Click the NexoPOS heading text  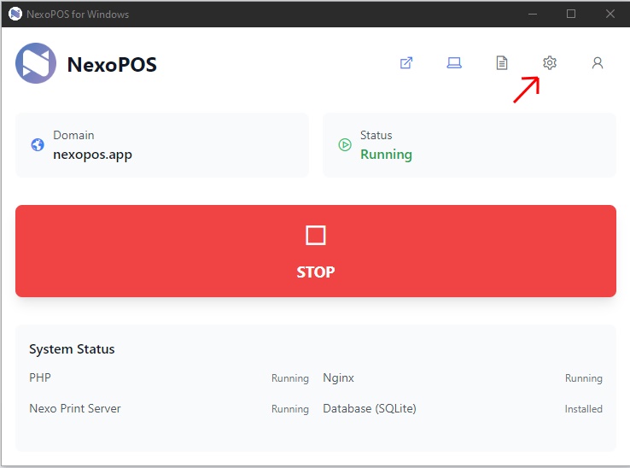click(112, 65)
